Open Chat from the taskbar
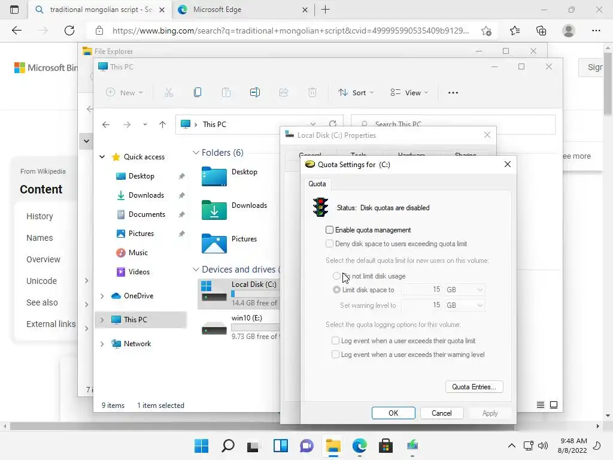 click(x=306, y=446)
